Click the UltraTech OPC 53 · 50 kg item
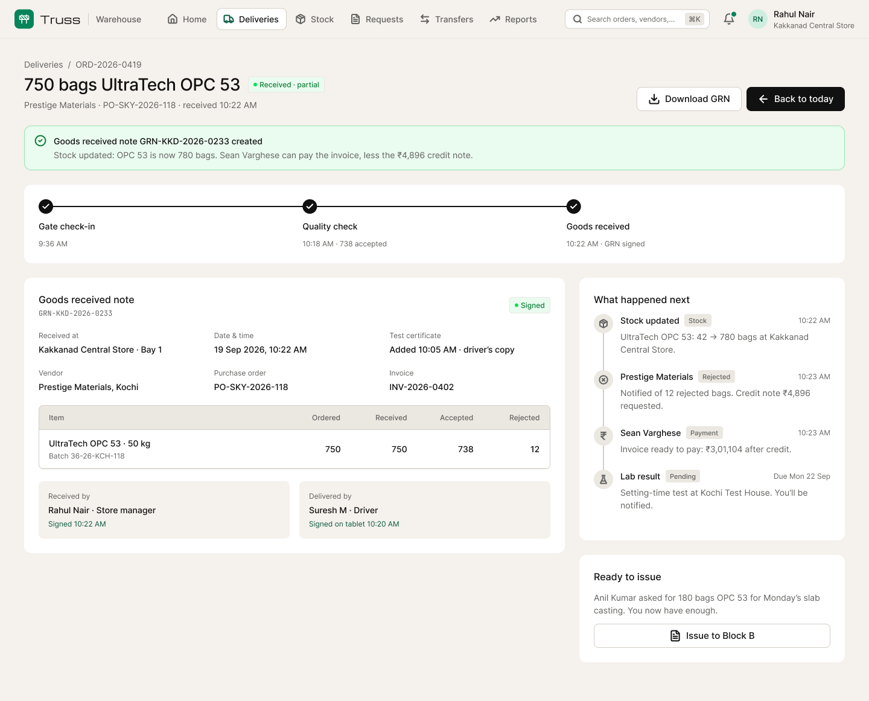This screenshot has height=701, width=869. [100, 444]
